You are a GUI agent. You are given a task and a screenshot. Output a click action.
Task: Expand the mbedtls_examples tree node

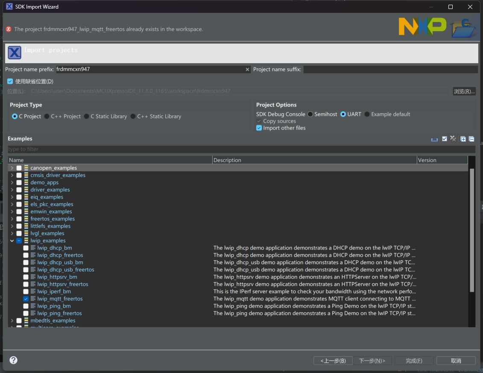point(12,320)
